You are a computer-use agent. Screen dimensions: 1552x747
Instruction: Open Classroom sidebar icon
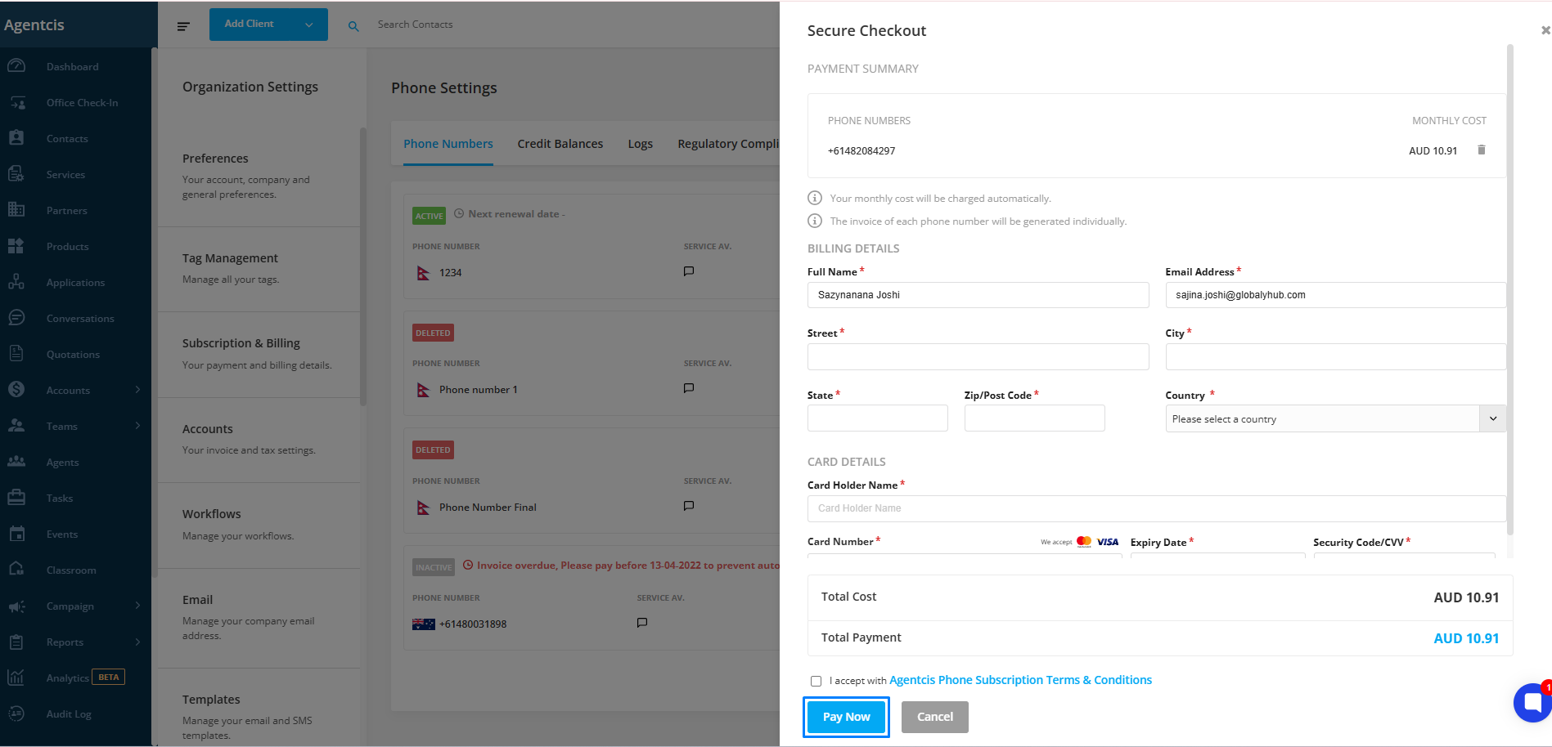tap(16, 570)
